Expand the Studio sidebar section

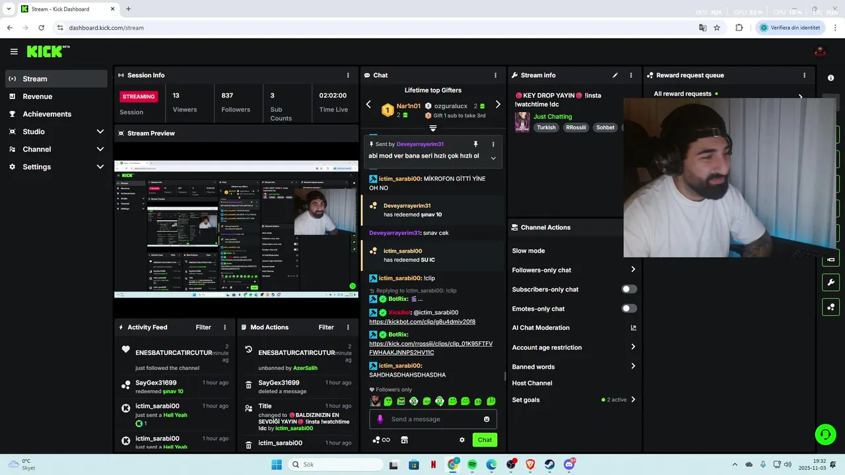click(x=100, y=132)
